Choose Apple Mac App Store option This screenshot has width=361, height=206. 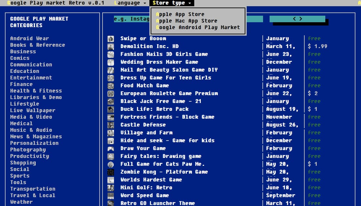[186, 21]
